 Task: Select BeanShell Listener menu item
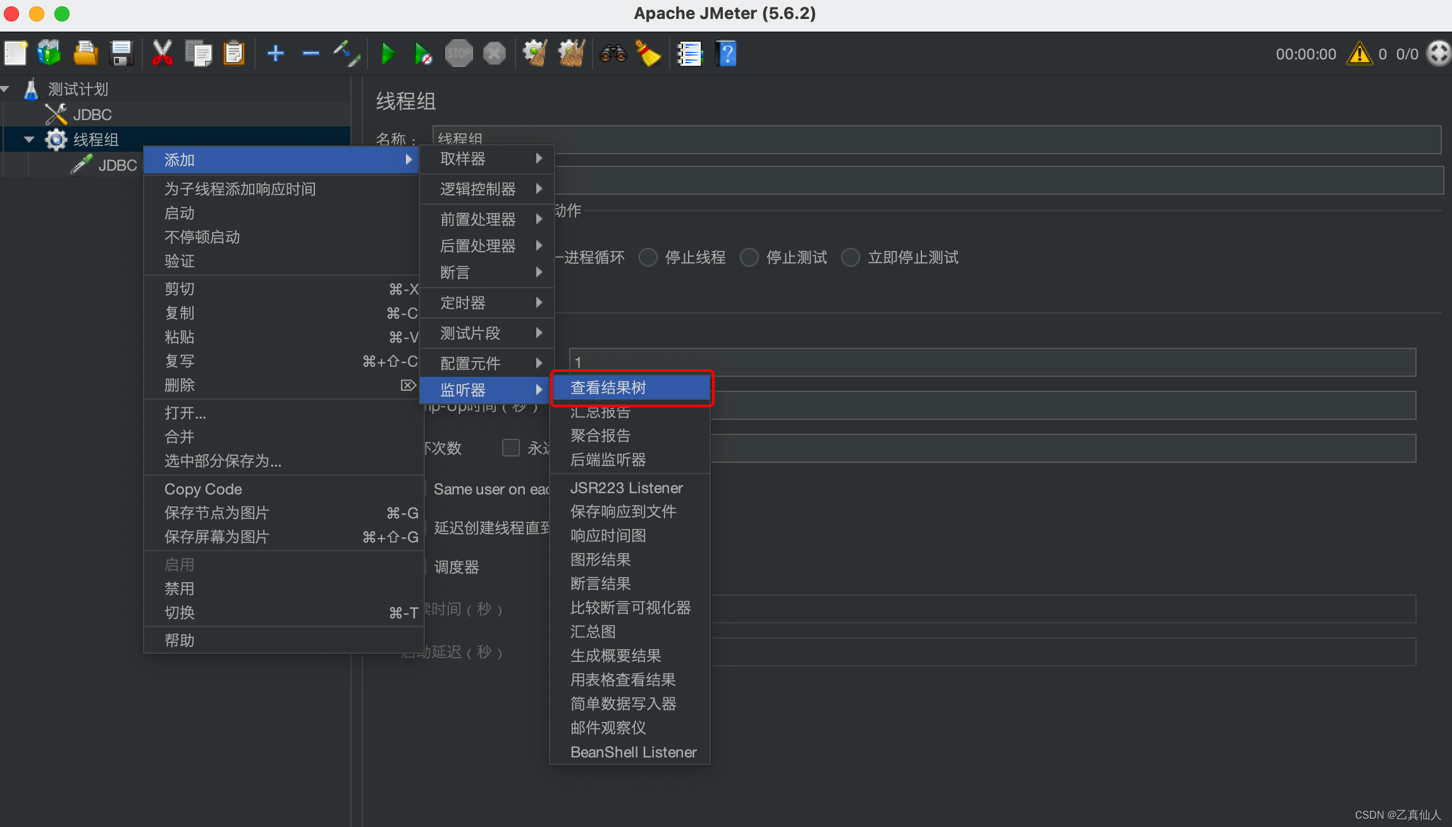pyautogui.click(x=630, y=752)
